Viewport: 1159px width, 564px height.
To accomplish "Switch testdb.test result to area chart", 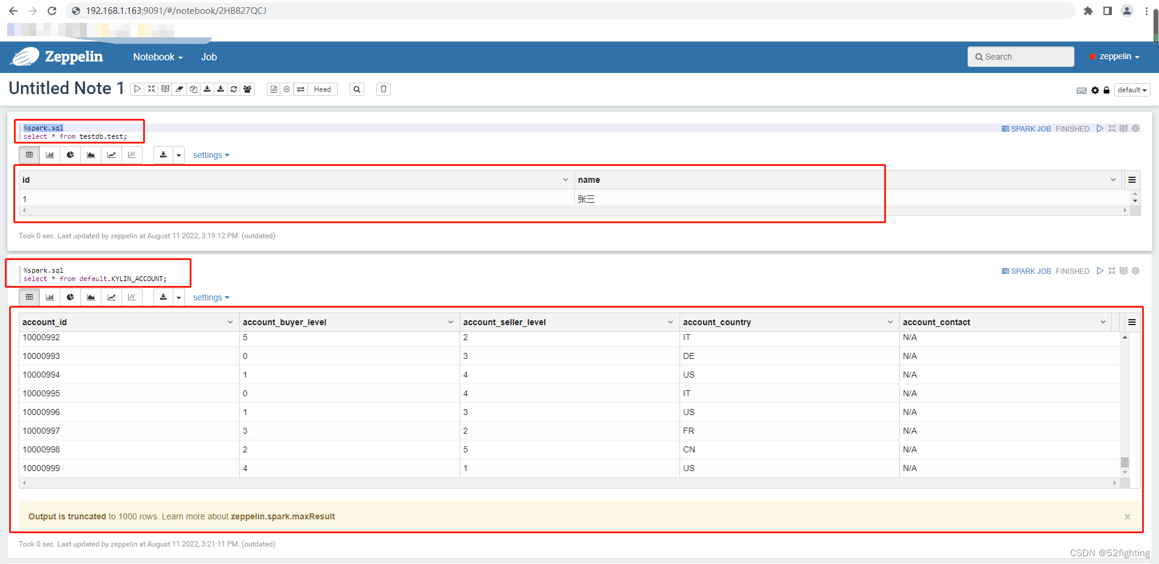I will pos(91,155).
